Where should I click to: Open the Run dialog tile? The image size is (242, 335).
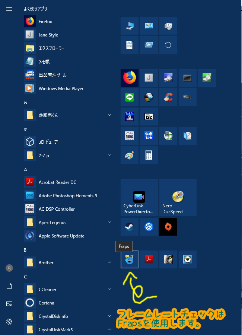click(x=149, y=45)
